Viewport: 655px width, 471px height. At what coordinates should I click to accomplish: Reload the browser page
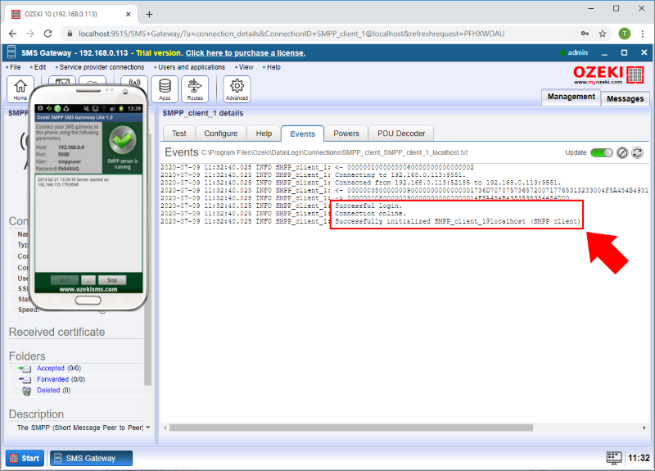(48, 34)
